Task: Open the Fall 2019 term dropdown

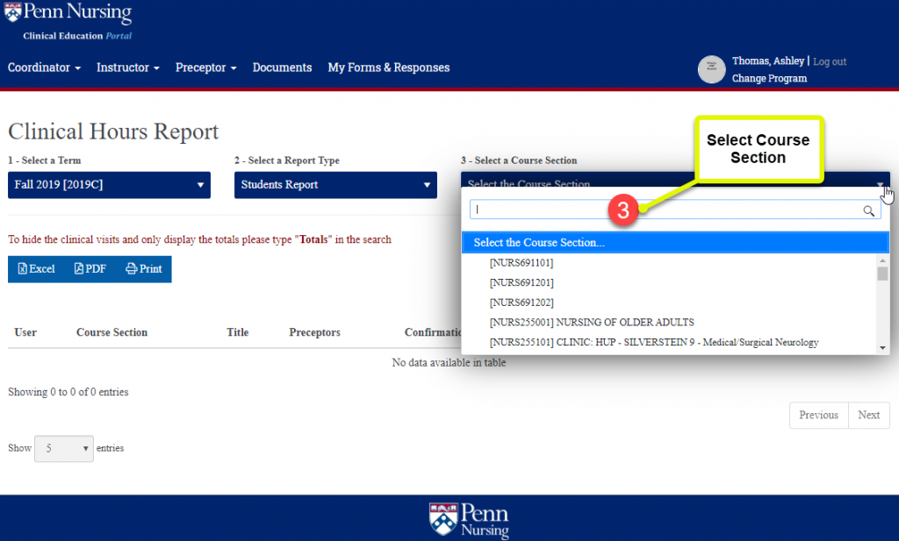Action: [109, 185]
